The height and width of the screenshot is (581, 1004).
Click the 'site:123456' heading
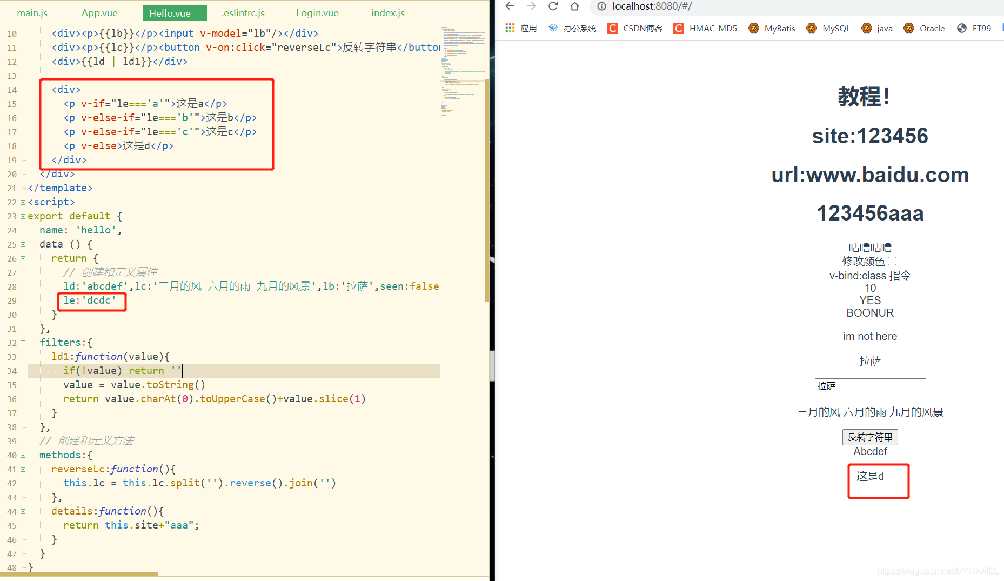[870, 136]
